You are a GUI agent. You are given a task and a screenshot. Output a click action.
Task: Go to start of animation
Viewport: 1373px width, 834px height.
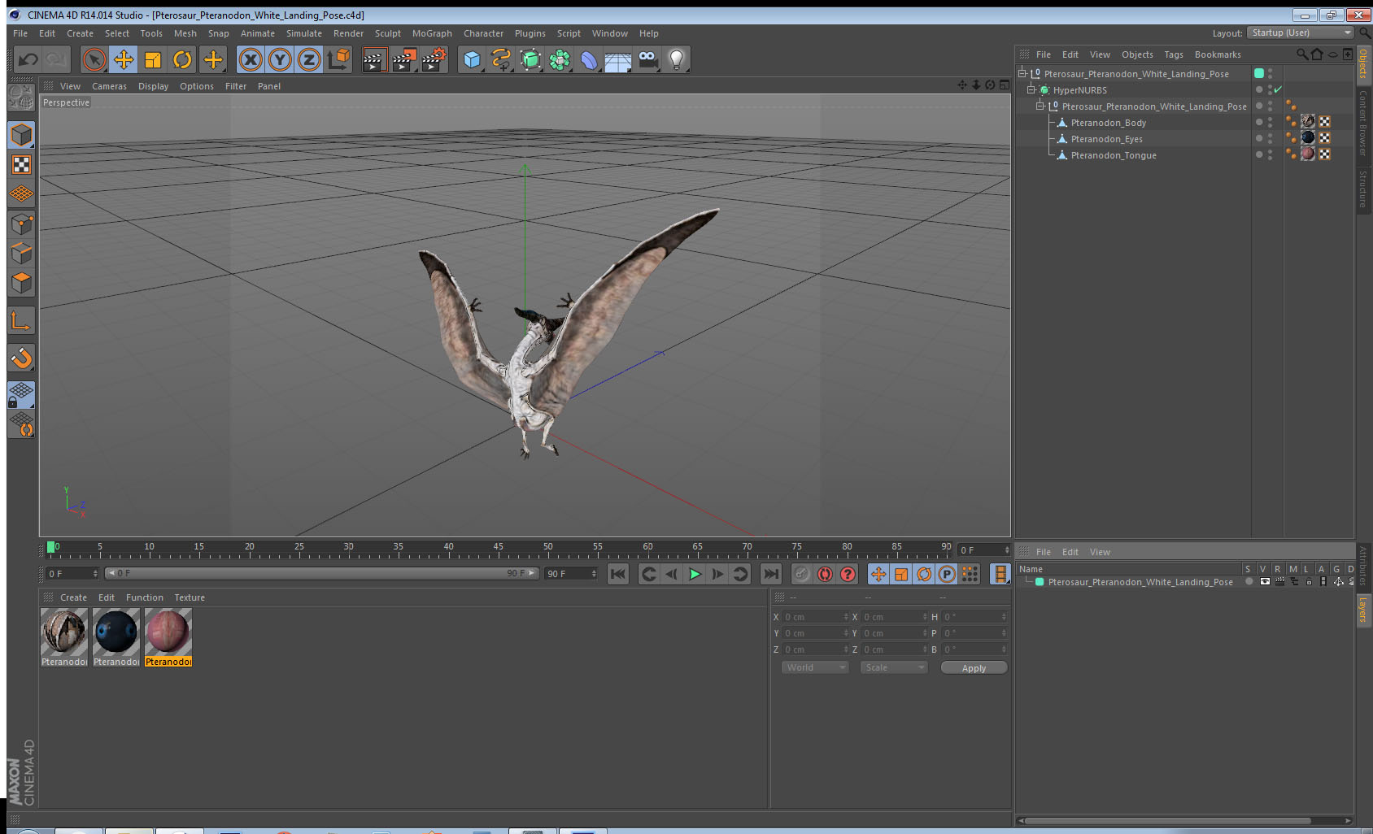618,574
